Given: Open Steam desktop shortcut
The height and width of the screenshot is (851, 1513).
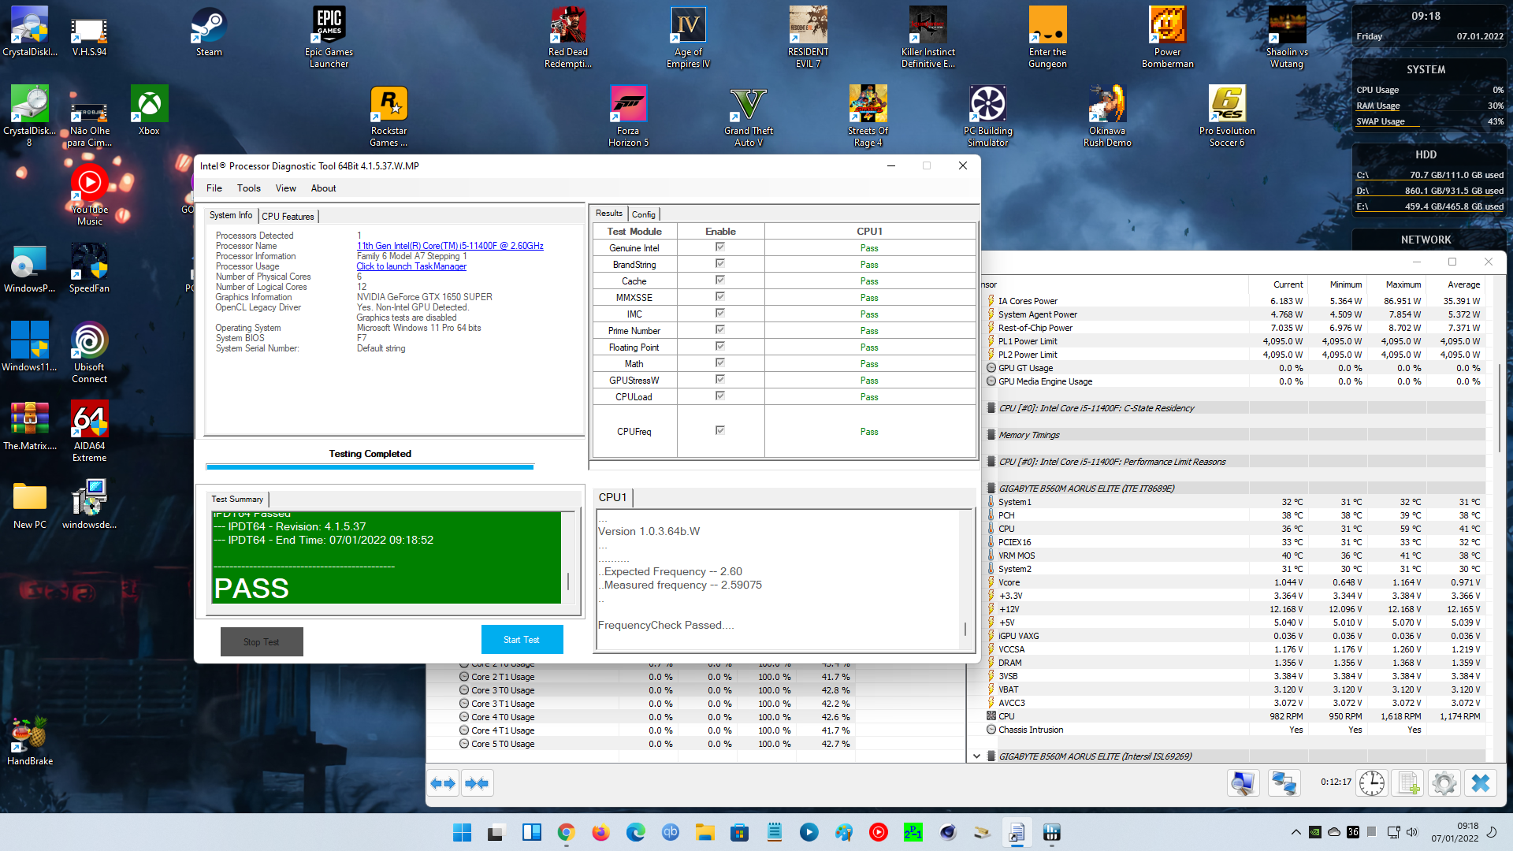Looking at the screenshot, I should click(209, 32).
